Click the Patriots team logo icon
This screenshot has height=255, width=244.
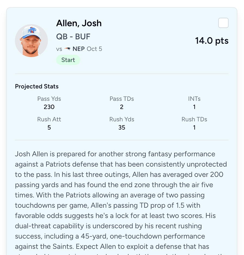point(68,49)
